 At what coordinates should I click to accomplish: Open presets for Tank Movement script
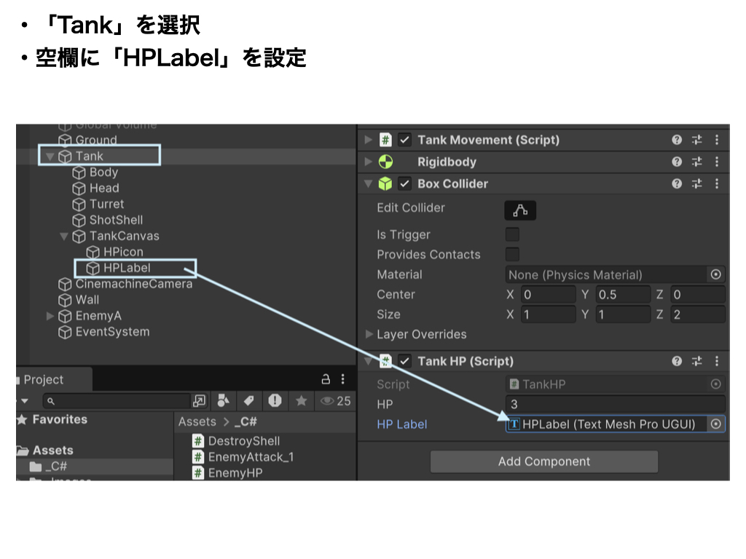pyautogui.click(x=696, y=140)
